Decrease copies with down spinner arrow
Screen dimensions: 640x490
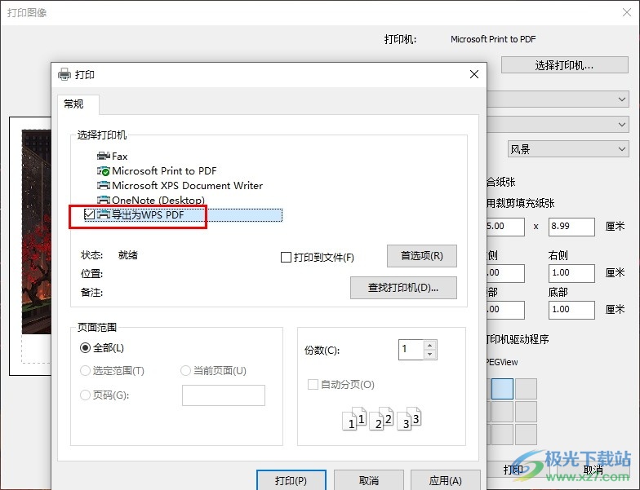tap(429, 355)
